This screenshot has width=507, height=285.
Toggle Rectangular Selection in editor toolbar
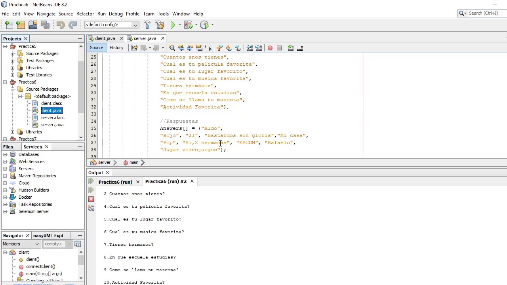click(x=208, y=48)
